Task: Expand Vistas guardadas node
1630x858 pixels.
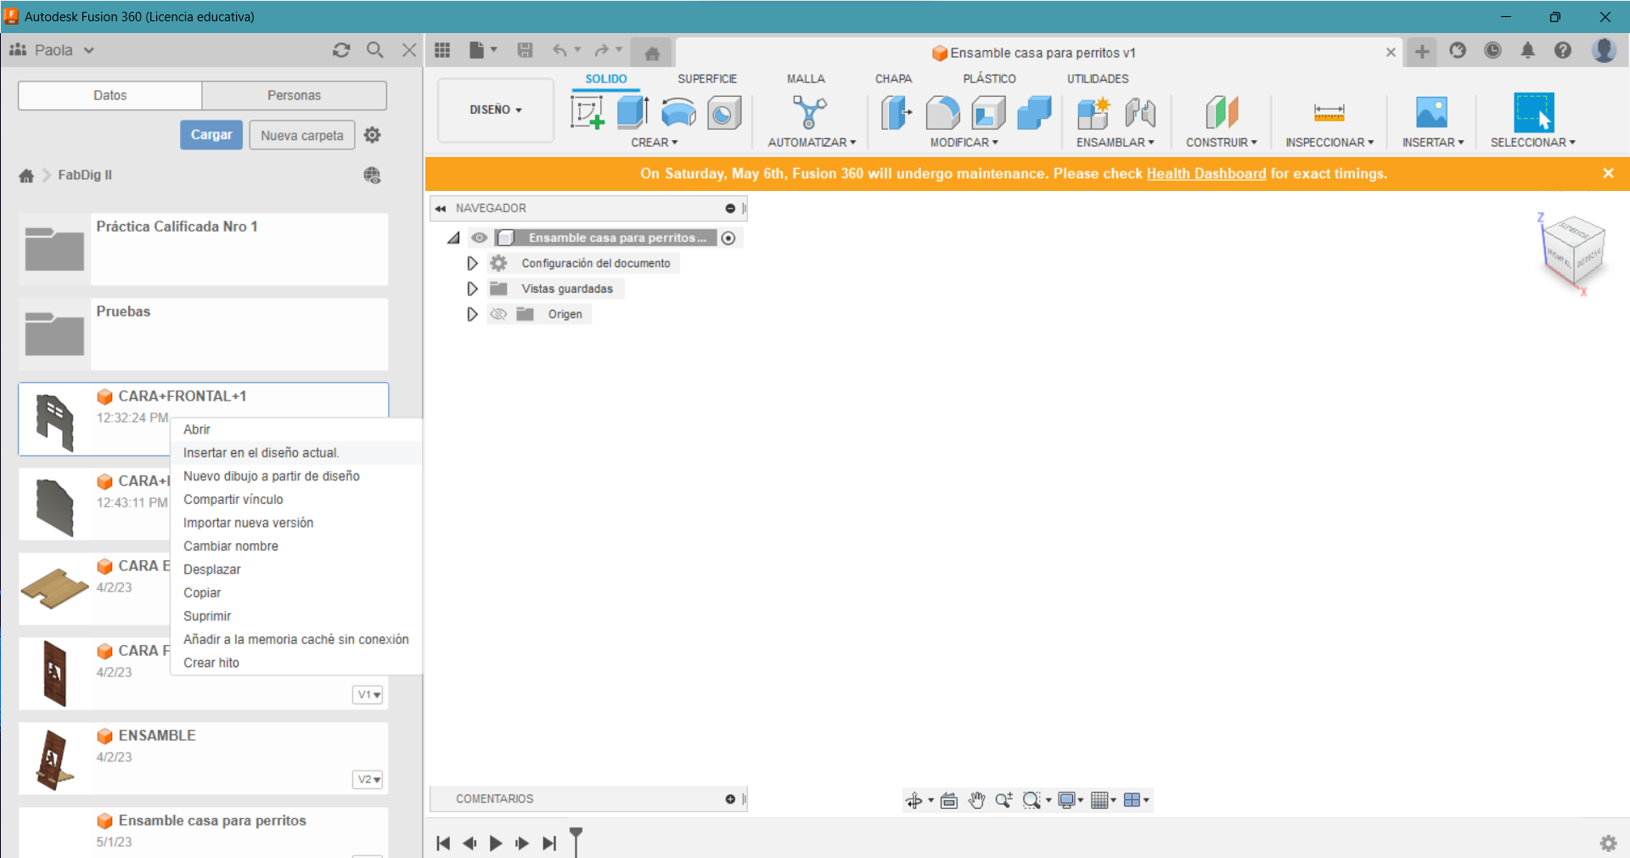Action: click(472, 289)
